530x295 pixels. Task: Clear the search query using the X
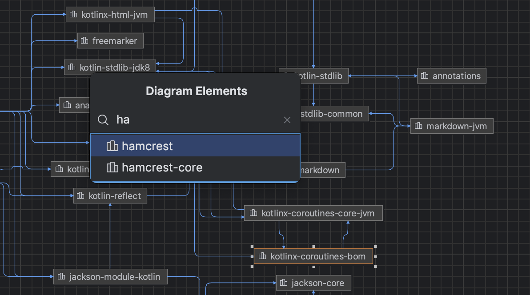(x=287, y=120)
